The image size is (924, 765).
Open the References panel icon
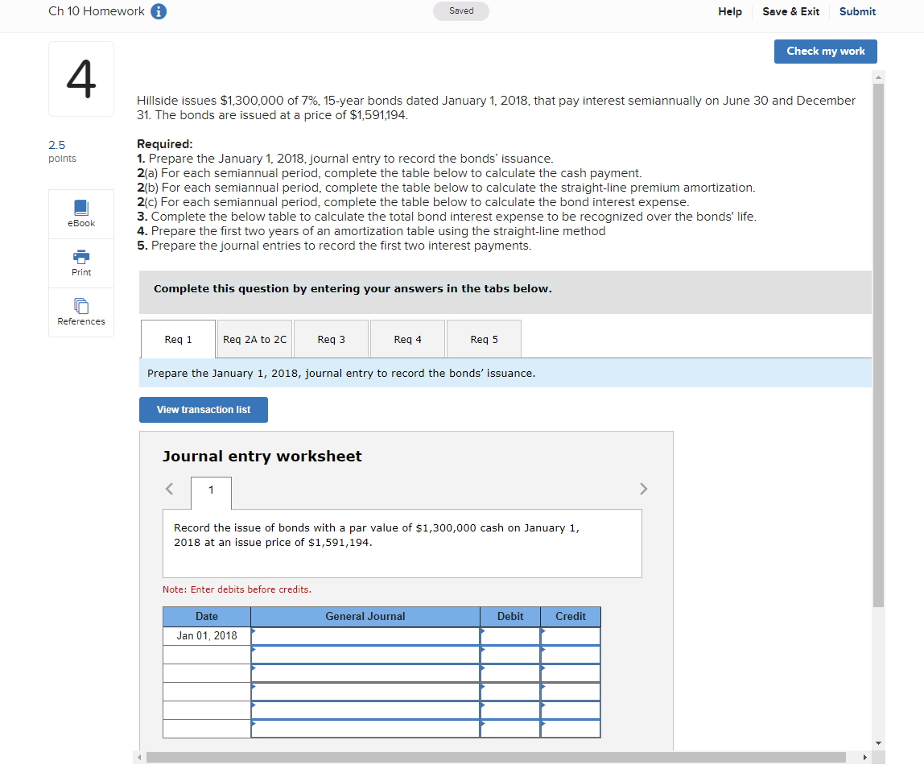(x=80, y=312)
